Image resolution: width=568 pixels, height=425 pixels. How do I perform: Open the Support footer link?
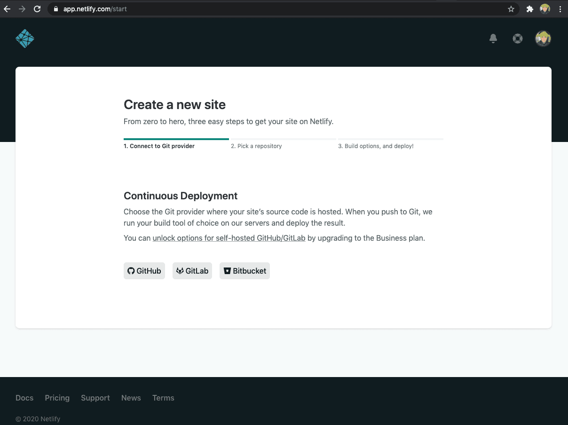click(95, 398)
